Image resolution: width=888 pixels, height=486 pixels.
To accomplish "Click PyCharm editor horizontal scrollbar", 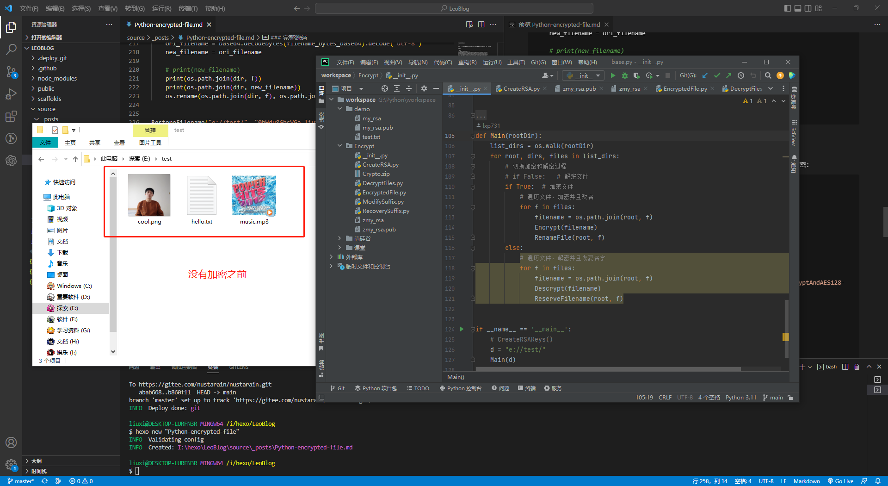I will point(608,369).
